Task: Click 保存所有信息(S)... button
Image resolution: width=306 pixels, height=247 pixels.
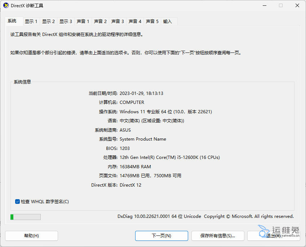Action: tap(218, 236)
